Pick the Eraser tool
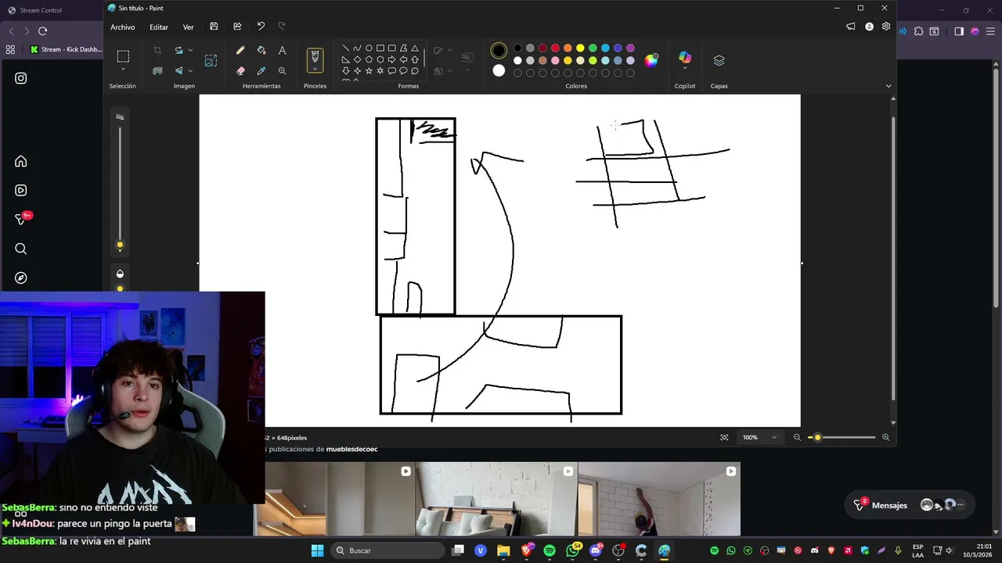This screenshot has height=563, width=1002. 240,70
